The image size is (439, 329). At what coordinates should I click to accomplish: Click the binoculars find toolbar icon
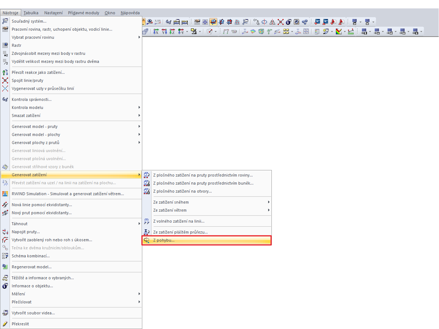169,22
